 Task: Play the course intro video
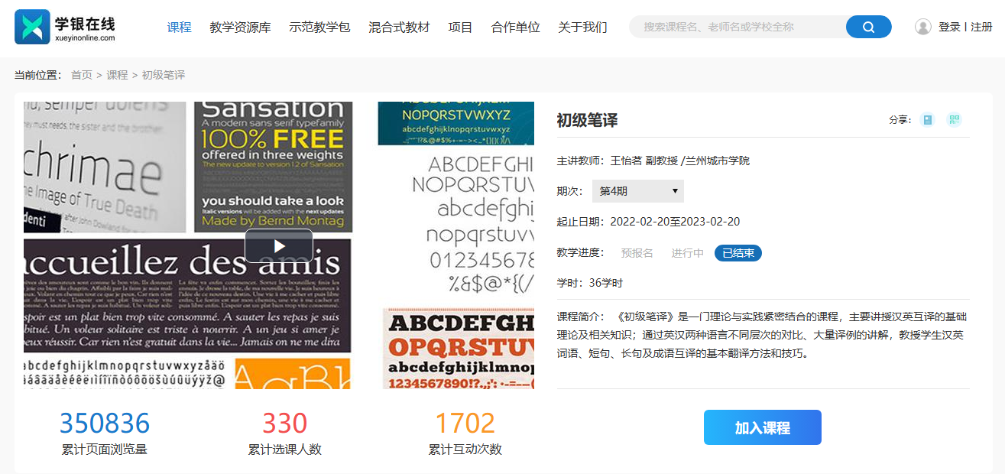[279, 246]
